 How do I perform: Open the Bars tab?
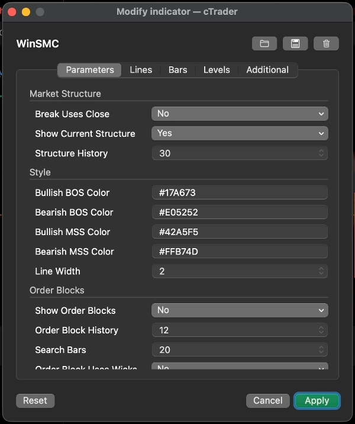[x=177, y=70]
